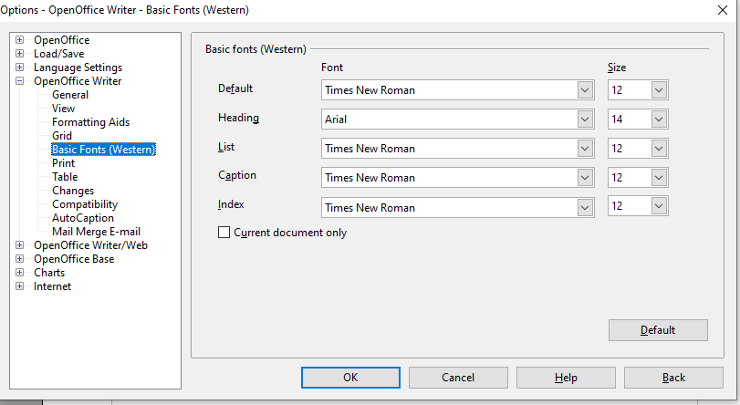Screen dimensions: 740x405
Task: Open the Table options page
Action: point(65,177)
